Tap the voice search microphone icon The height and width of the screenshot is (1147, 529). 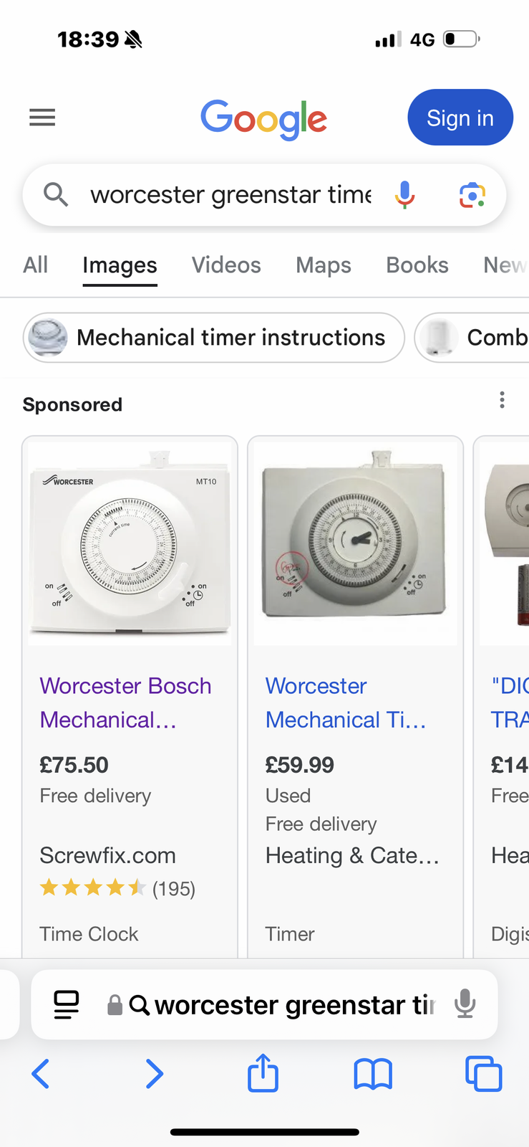(x=404, y=194)
